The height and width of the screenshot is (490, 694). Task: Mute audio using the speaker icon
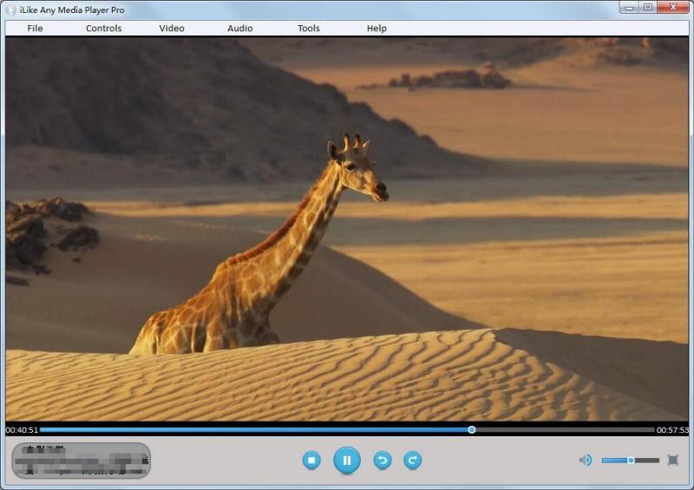coord(586,461)
